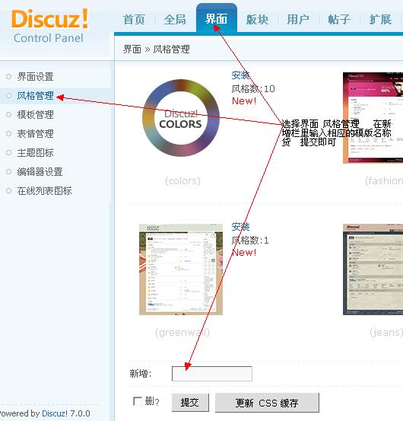Click 安装 link for colors style

tap(240, 75)
